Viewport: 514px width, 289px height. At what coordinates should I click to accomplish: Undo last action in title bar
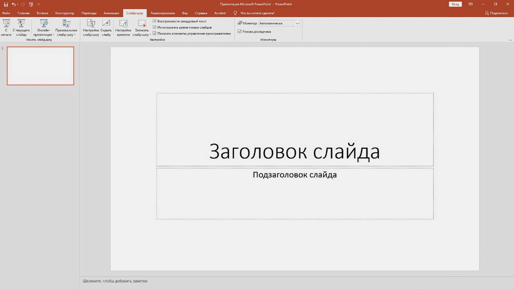coord(13,4)
